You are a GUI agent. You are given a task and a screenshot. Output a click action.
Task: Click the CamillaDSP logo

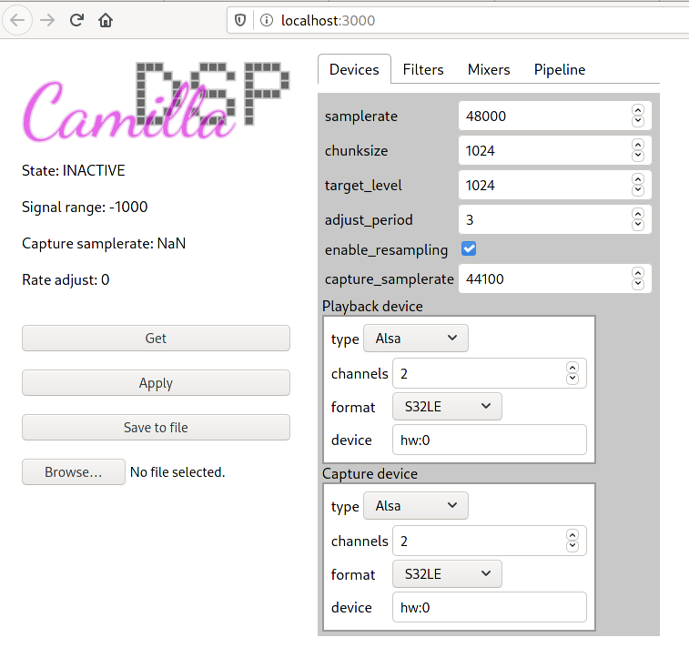coord(156,101)
